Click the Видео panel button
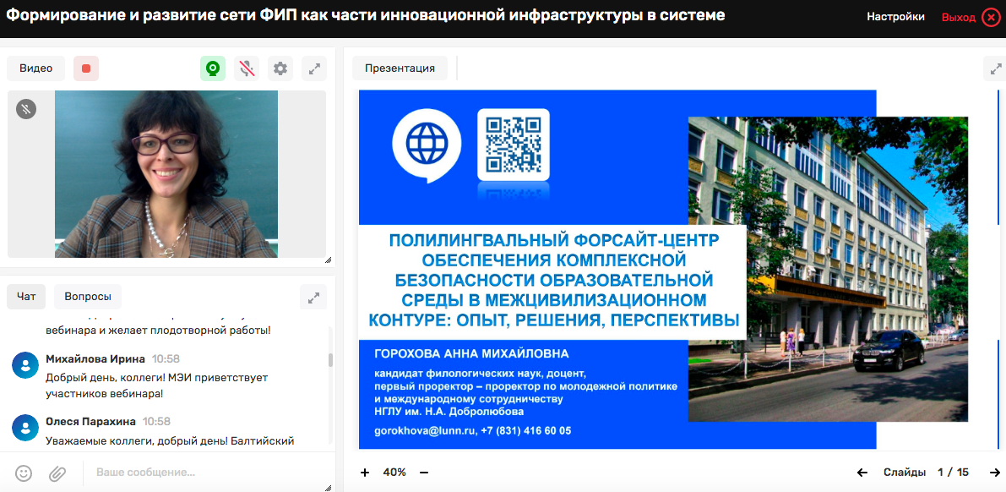The image size is (1006, 492). pos(36,68)
